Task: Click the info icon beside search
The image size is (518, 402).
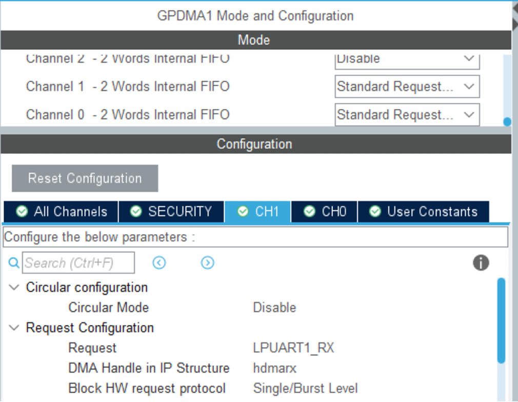Action: [x=481, y=263]
